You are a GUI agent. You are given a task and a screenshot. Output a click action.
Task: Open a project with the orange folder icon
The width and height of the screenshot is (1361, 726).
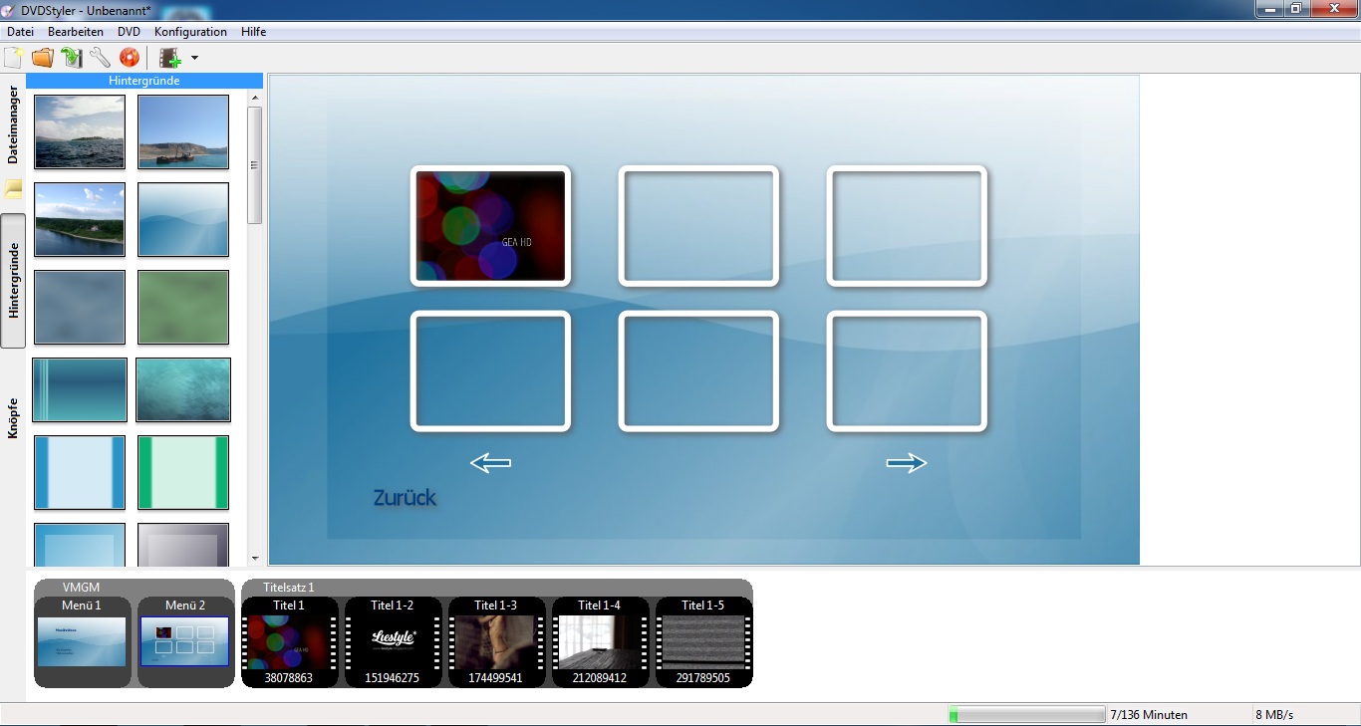43,58
